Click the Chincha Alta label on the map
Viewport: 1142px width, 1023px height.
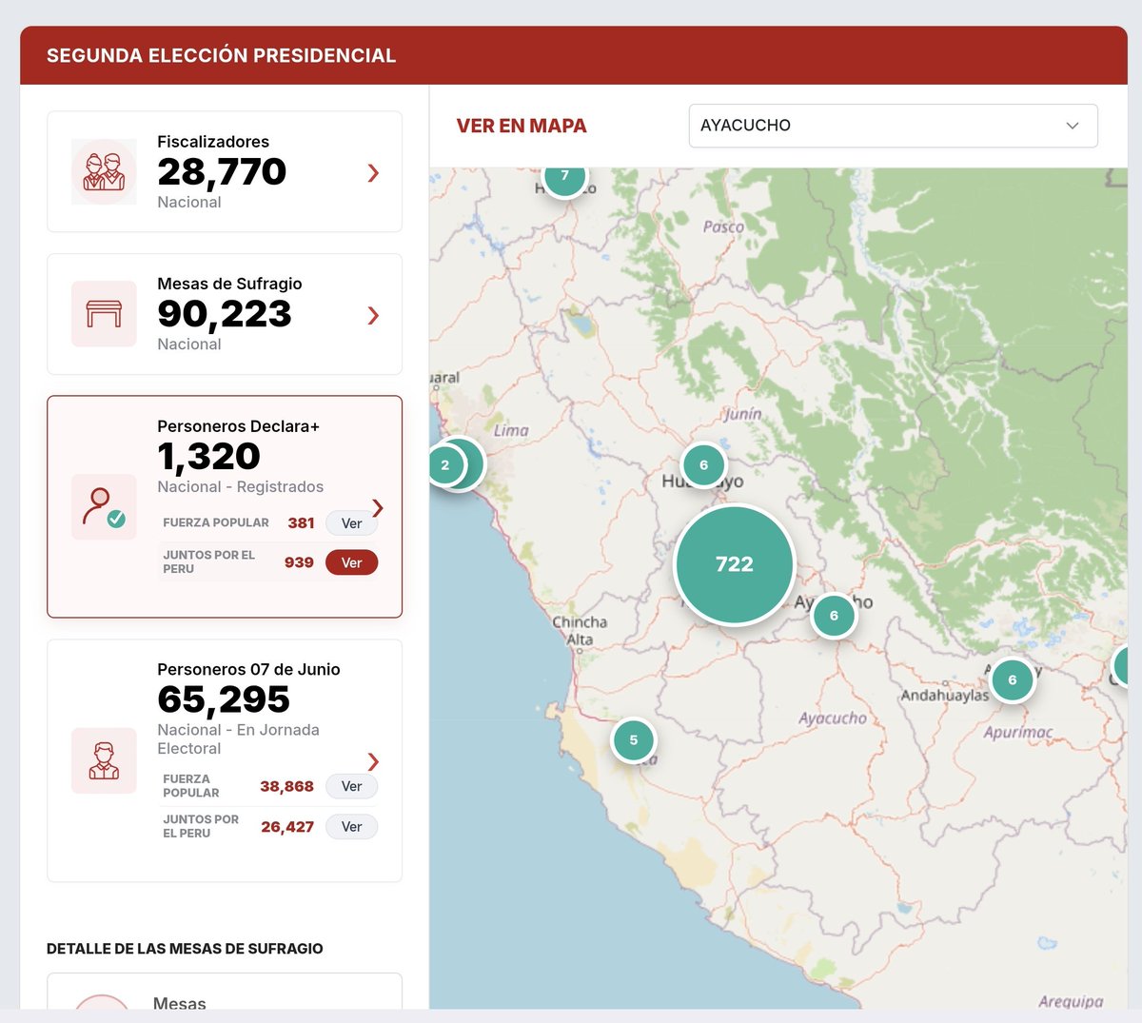click(x=580, y=631)
